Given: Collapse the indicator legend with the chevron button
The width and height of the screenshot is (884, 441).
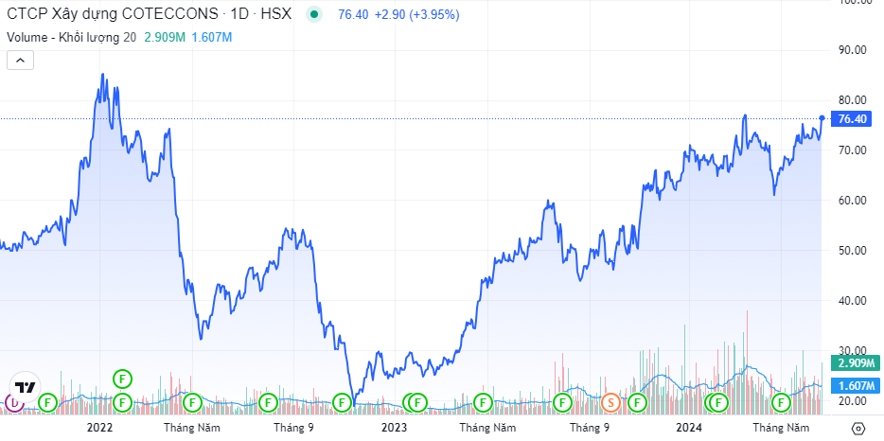Looking at the screenshot, I should coord(21,61).
